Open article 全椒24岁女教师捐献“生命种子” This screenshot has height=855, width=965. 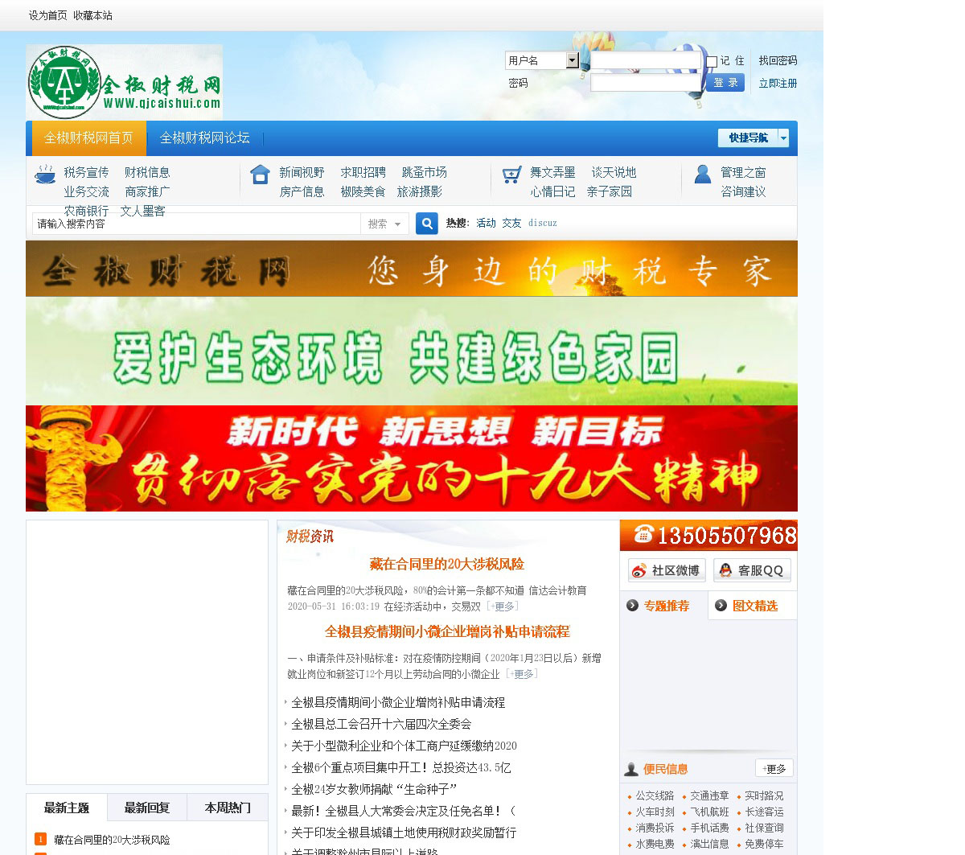point(374,789)
